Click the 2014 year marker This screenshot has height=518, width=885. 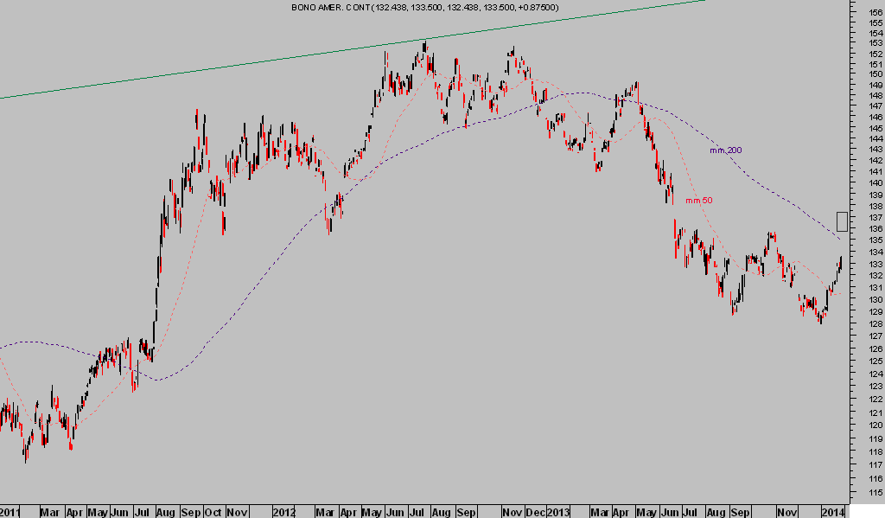pyautogui.click(x=831, y=511)
